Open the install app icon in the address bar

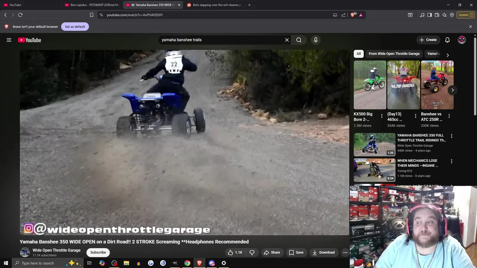point(335,15)
